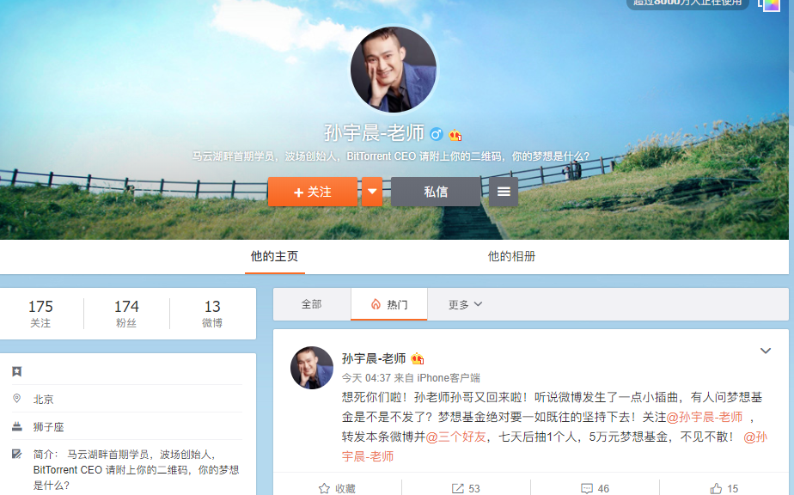Viewport: 794px width, 495px height.
Task: Click the hamburger menu icon beside 私信
Action: [504, 192]
